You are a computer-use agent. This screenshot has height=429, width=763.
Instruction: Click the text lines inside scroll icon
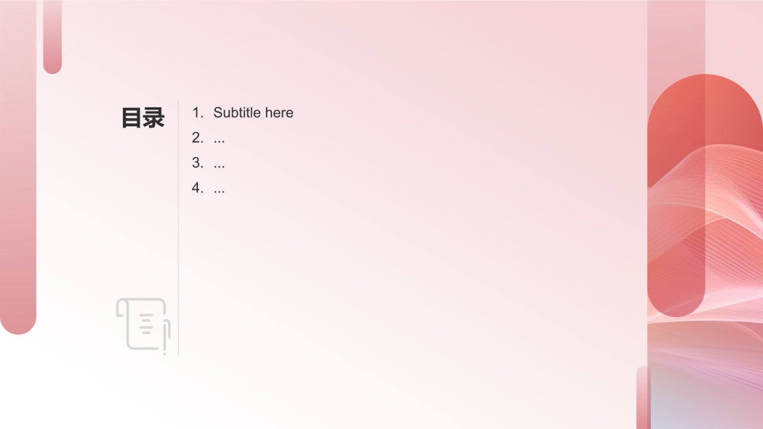[x=147, y=323]
